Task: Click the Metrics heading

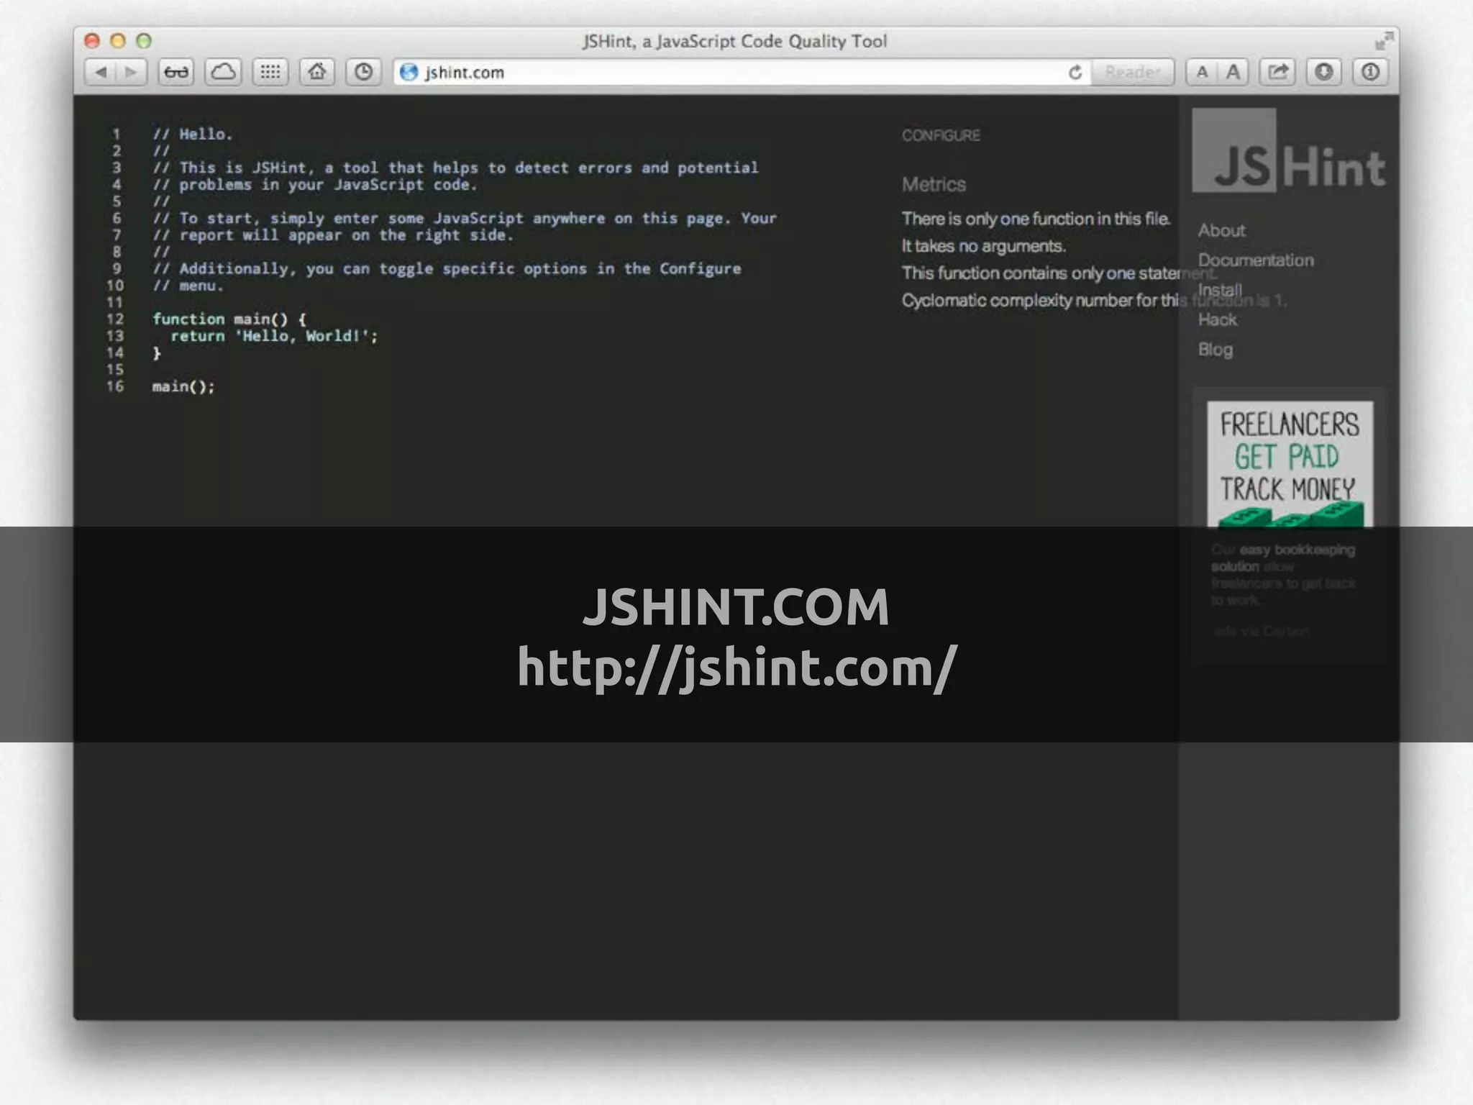Action: click(934, 185)
